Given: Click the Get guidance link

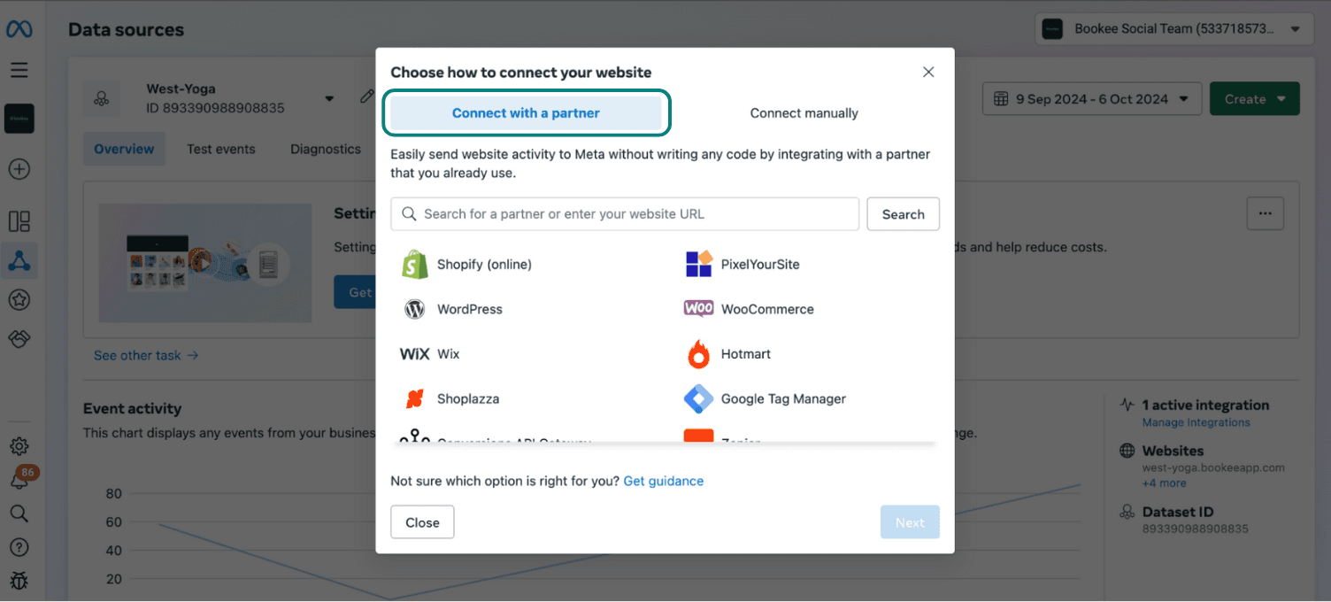Looking at the screenshot, I should 664,481.
